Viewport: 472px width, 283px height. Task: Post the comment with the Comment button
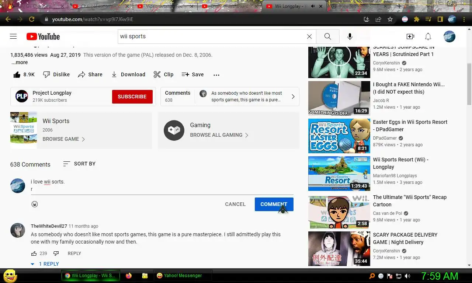[274, 204]
